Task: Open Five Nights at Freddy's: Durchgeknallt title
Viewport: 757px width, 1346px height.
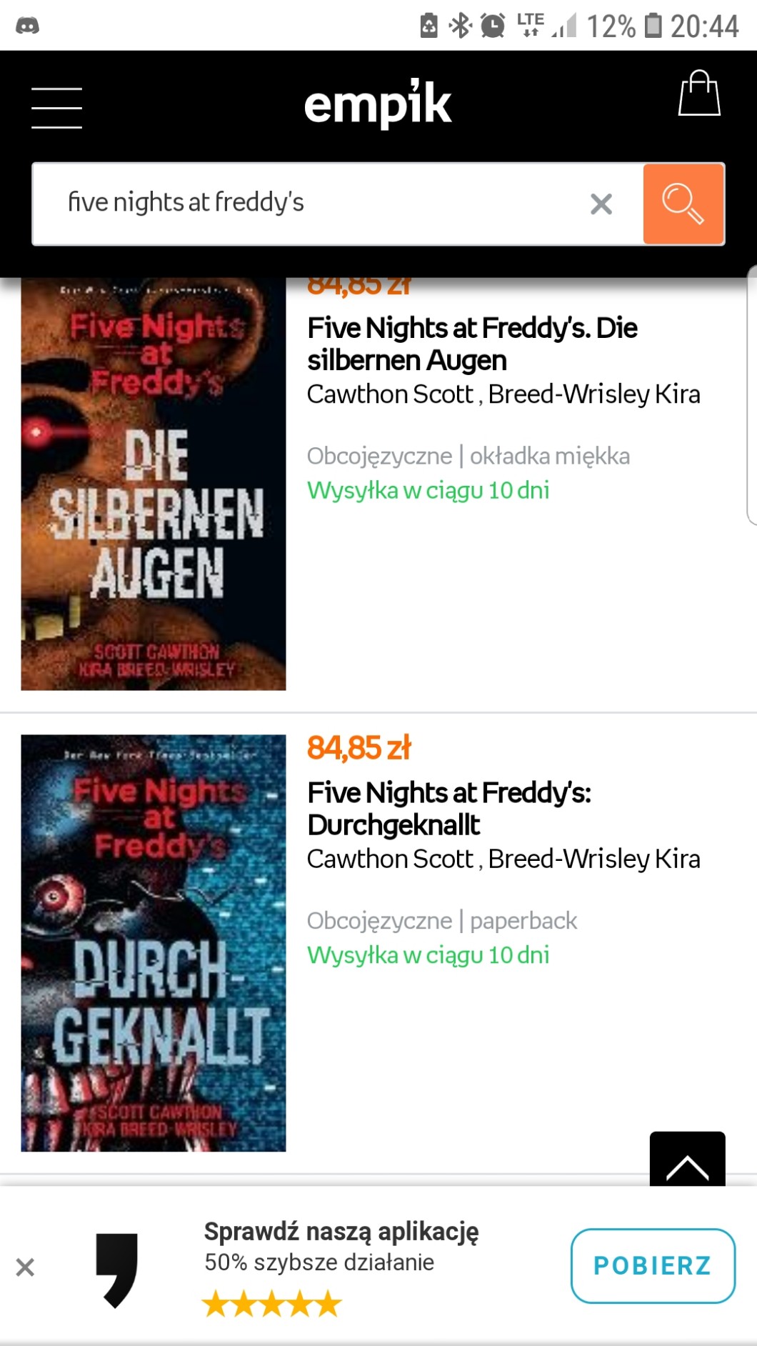Action: pyautogui.click(x=449, y=808)
